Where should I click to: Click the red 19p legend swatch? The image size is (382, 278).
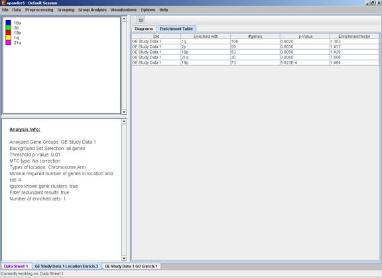click(x=8, y=33)
